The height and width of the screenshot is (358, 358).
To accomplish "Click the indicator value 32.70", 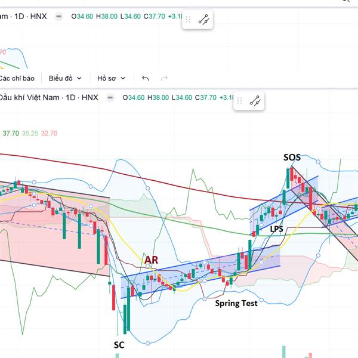I will 49,133.
